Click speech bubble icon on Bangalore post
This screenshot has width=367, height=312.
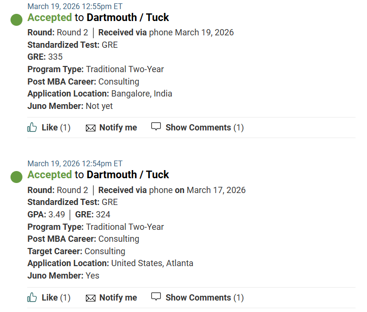pyautogui.click(x=156, y=127)
